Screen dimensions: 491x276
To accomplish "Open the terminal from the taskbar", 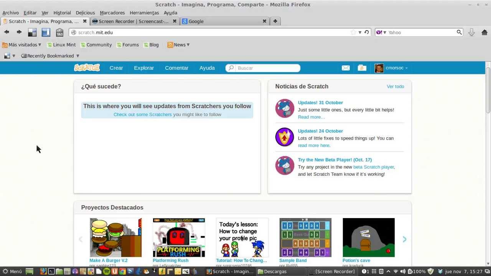I will pyautogui.click(x=51, y=271).
